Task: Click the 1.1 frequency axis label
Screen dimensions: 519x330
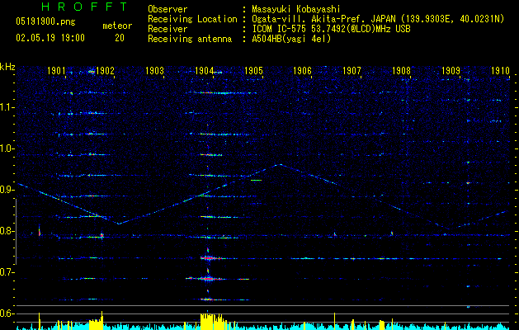Action: pos(7,107)
